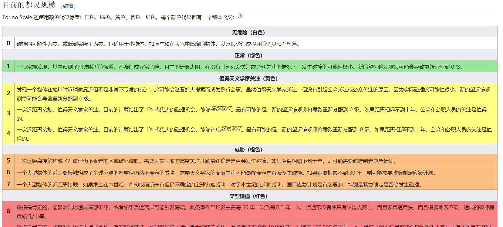Open reference footnote [3]

pyautogui.click(x=240, y=15)
